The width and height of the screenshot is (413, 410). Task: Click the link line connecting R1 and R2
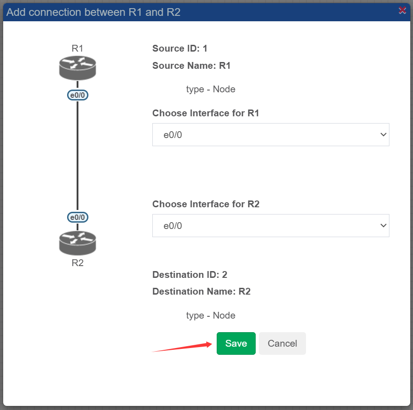click(78, 156)
